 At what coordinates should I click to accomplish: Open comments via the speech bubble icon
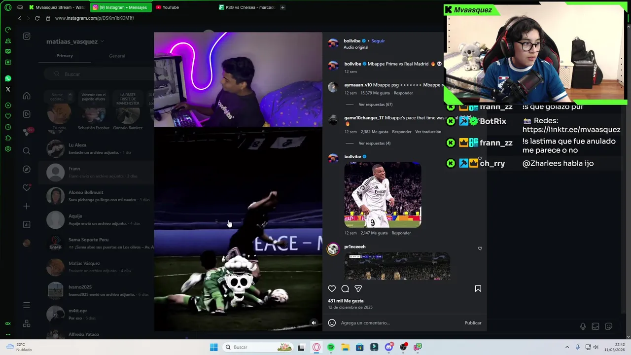(345, 289)
